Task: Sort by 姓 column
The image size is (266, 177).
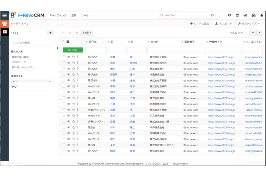Action: pyautogui.click(x=111, y=42)
